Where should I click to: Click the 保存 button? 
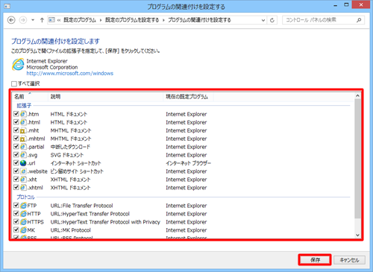pyautogui.click(x=315, y=260)
